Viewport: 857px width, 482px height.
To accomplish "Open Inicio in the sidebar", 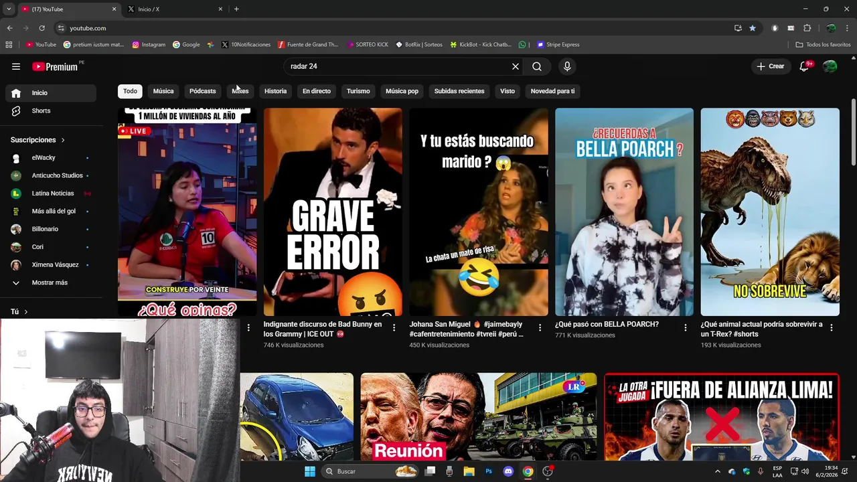I will [x=51, y=93].
